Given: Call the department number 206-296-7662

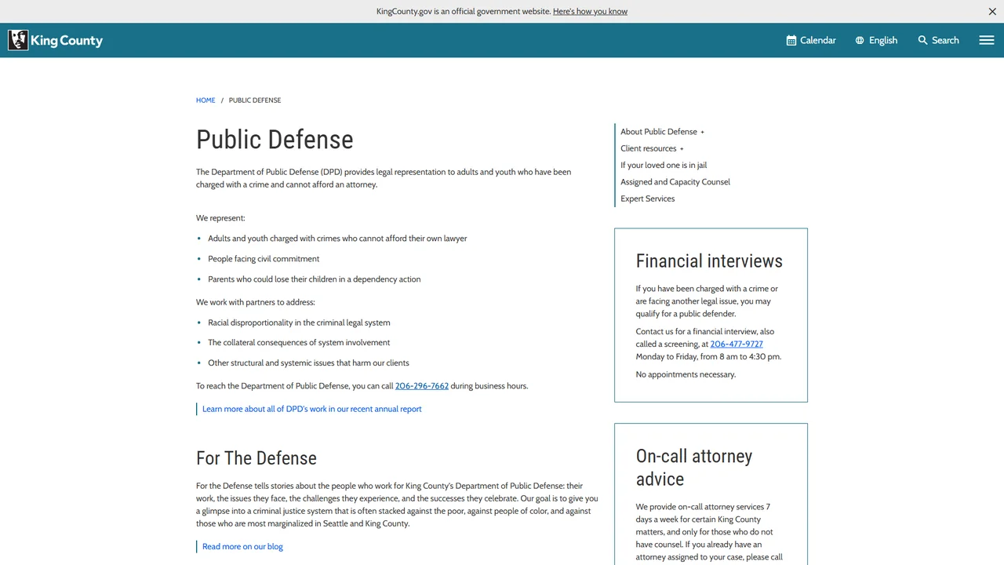Looking at the screenshot, I should tap(422, 386).
